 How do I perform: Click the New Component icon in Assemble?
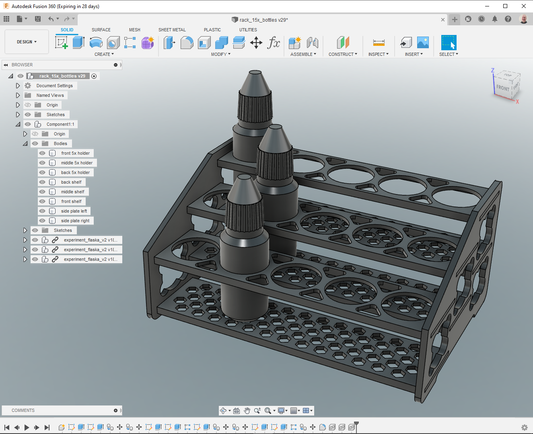point(294,42)
